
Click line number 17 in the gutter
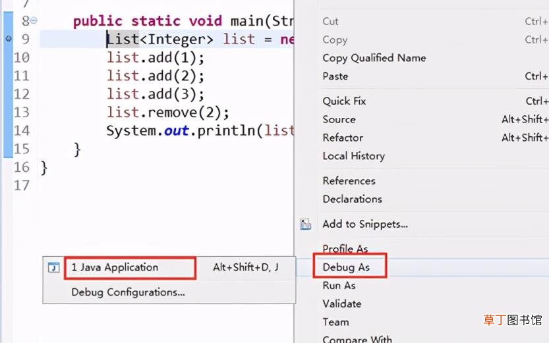point(21,186)
